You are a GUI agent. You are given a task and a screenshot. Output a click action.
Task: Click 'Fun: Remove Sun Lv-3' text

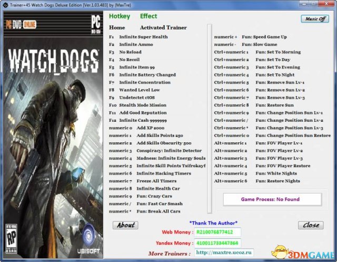[x=280, y=98]
